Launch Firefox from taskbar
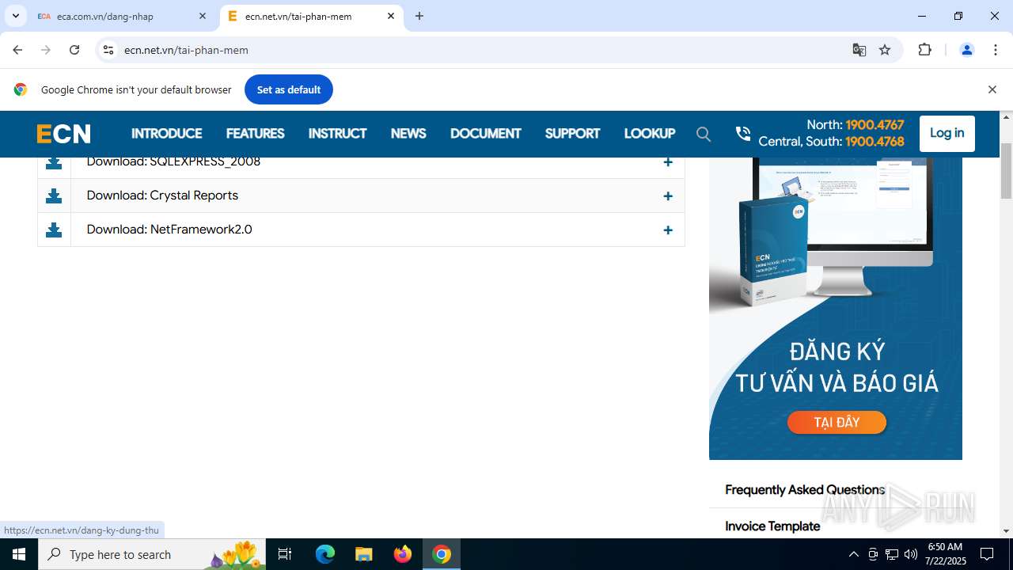 point(403,554)
